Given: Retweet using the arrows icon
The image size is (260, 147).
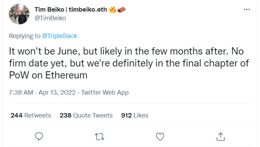Looking at the screenshot, I should click(100, 137).
